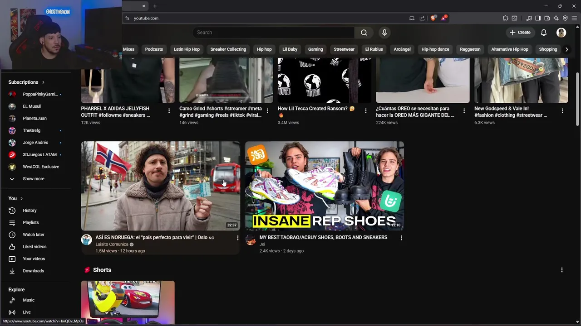Open options for PHARREL X ADIDAS short
Image resolution: width=581 pixels, height=326 pixels.
(169, 111)
